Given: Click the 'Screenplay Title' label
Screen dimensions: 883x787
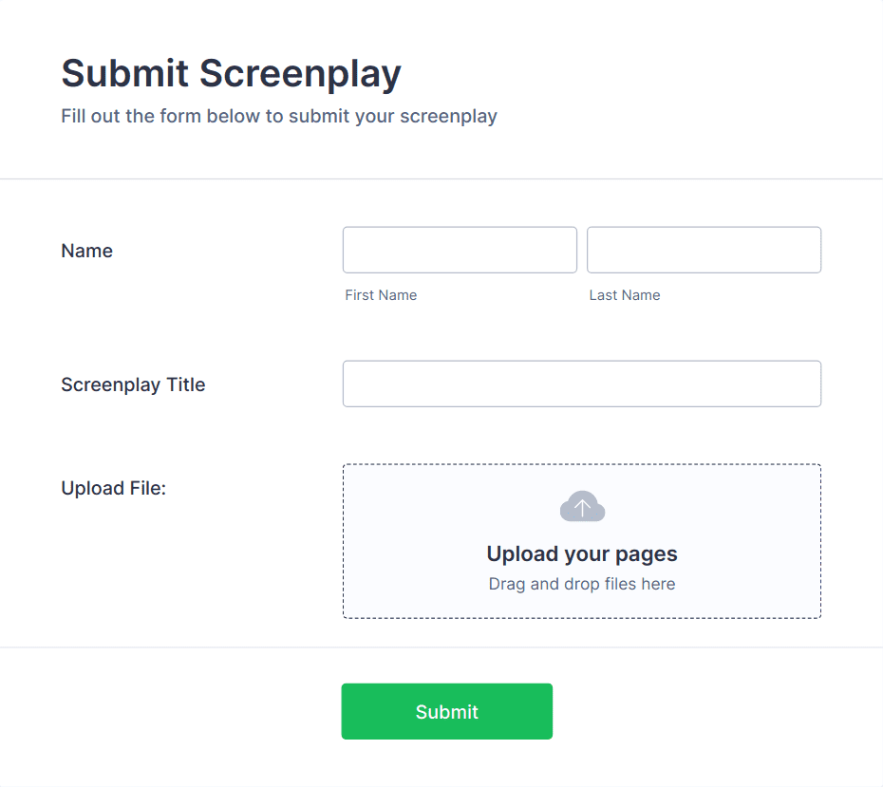Looking at the screenshot, I should tap(133, 384).
